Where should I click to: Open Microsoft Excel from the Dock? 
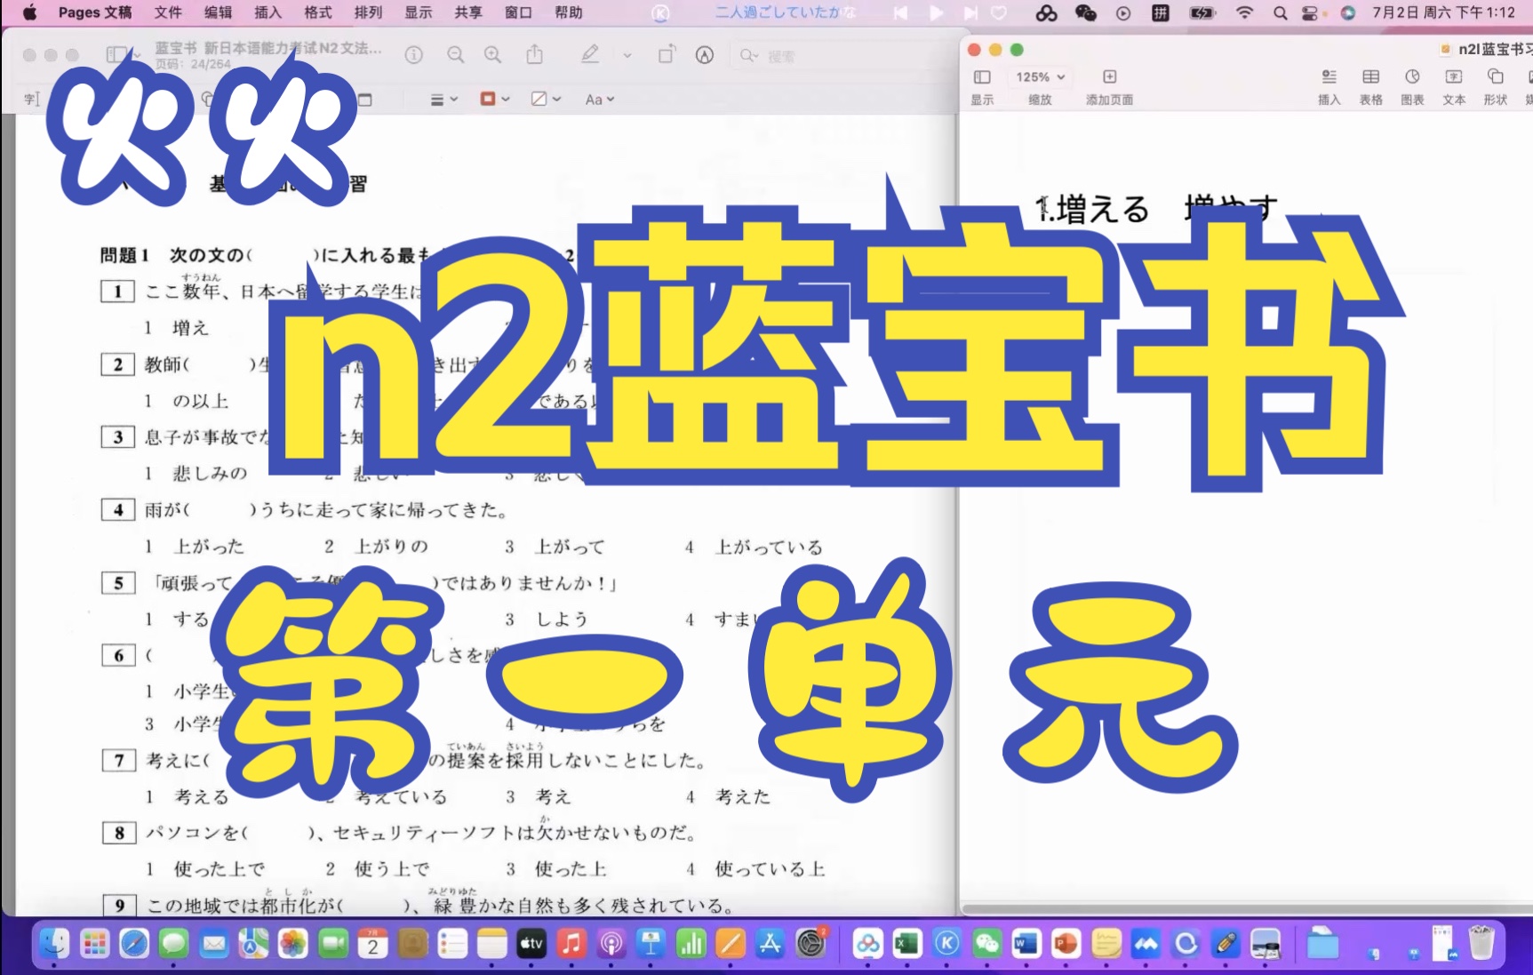[x=907, y=943]
